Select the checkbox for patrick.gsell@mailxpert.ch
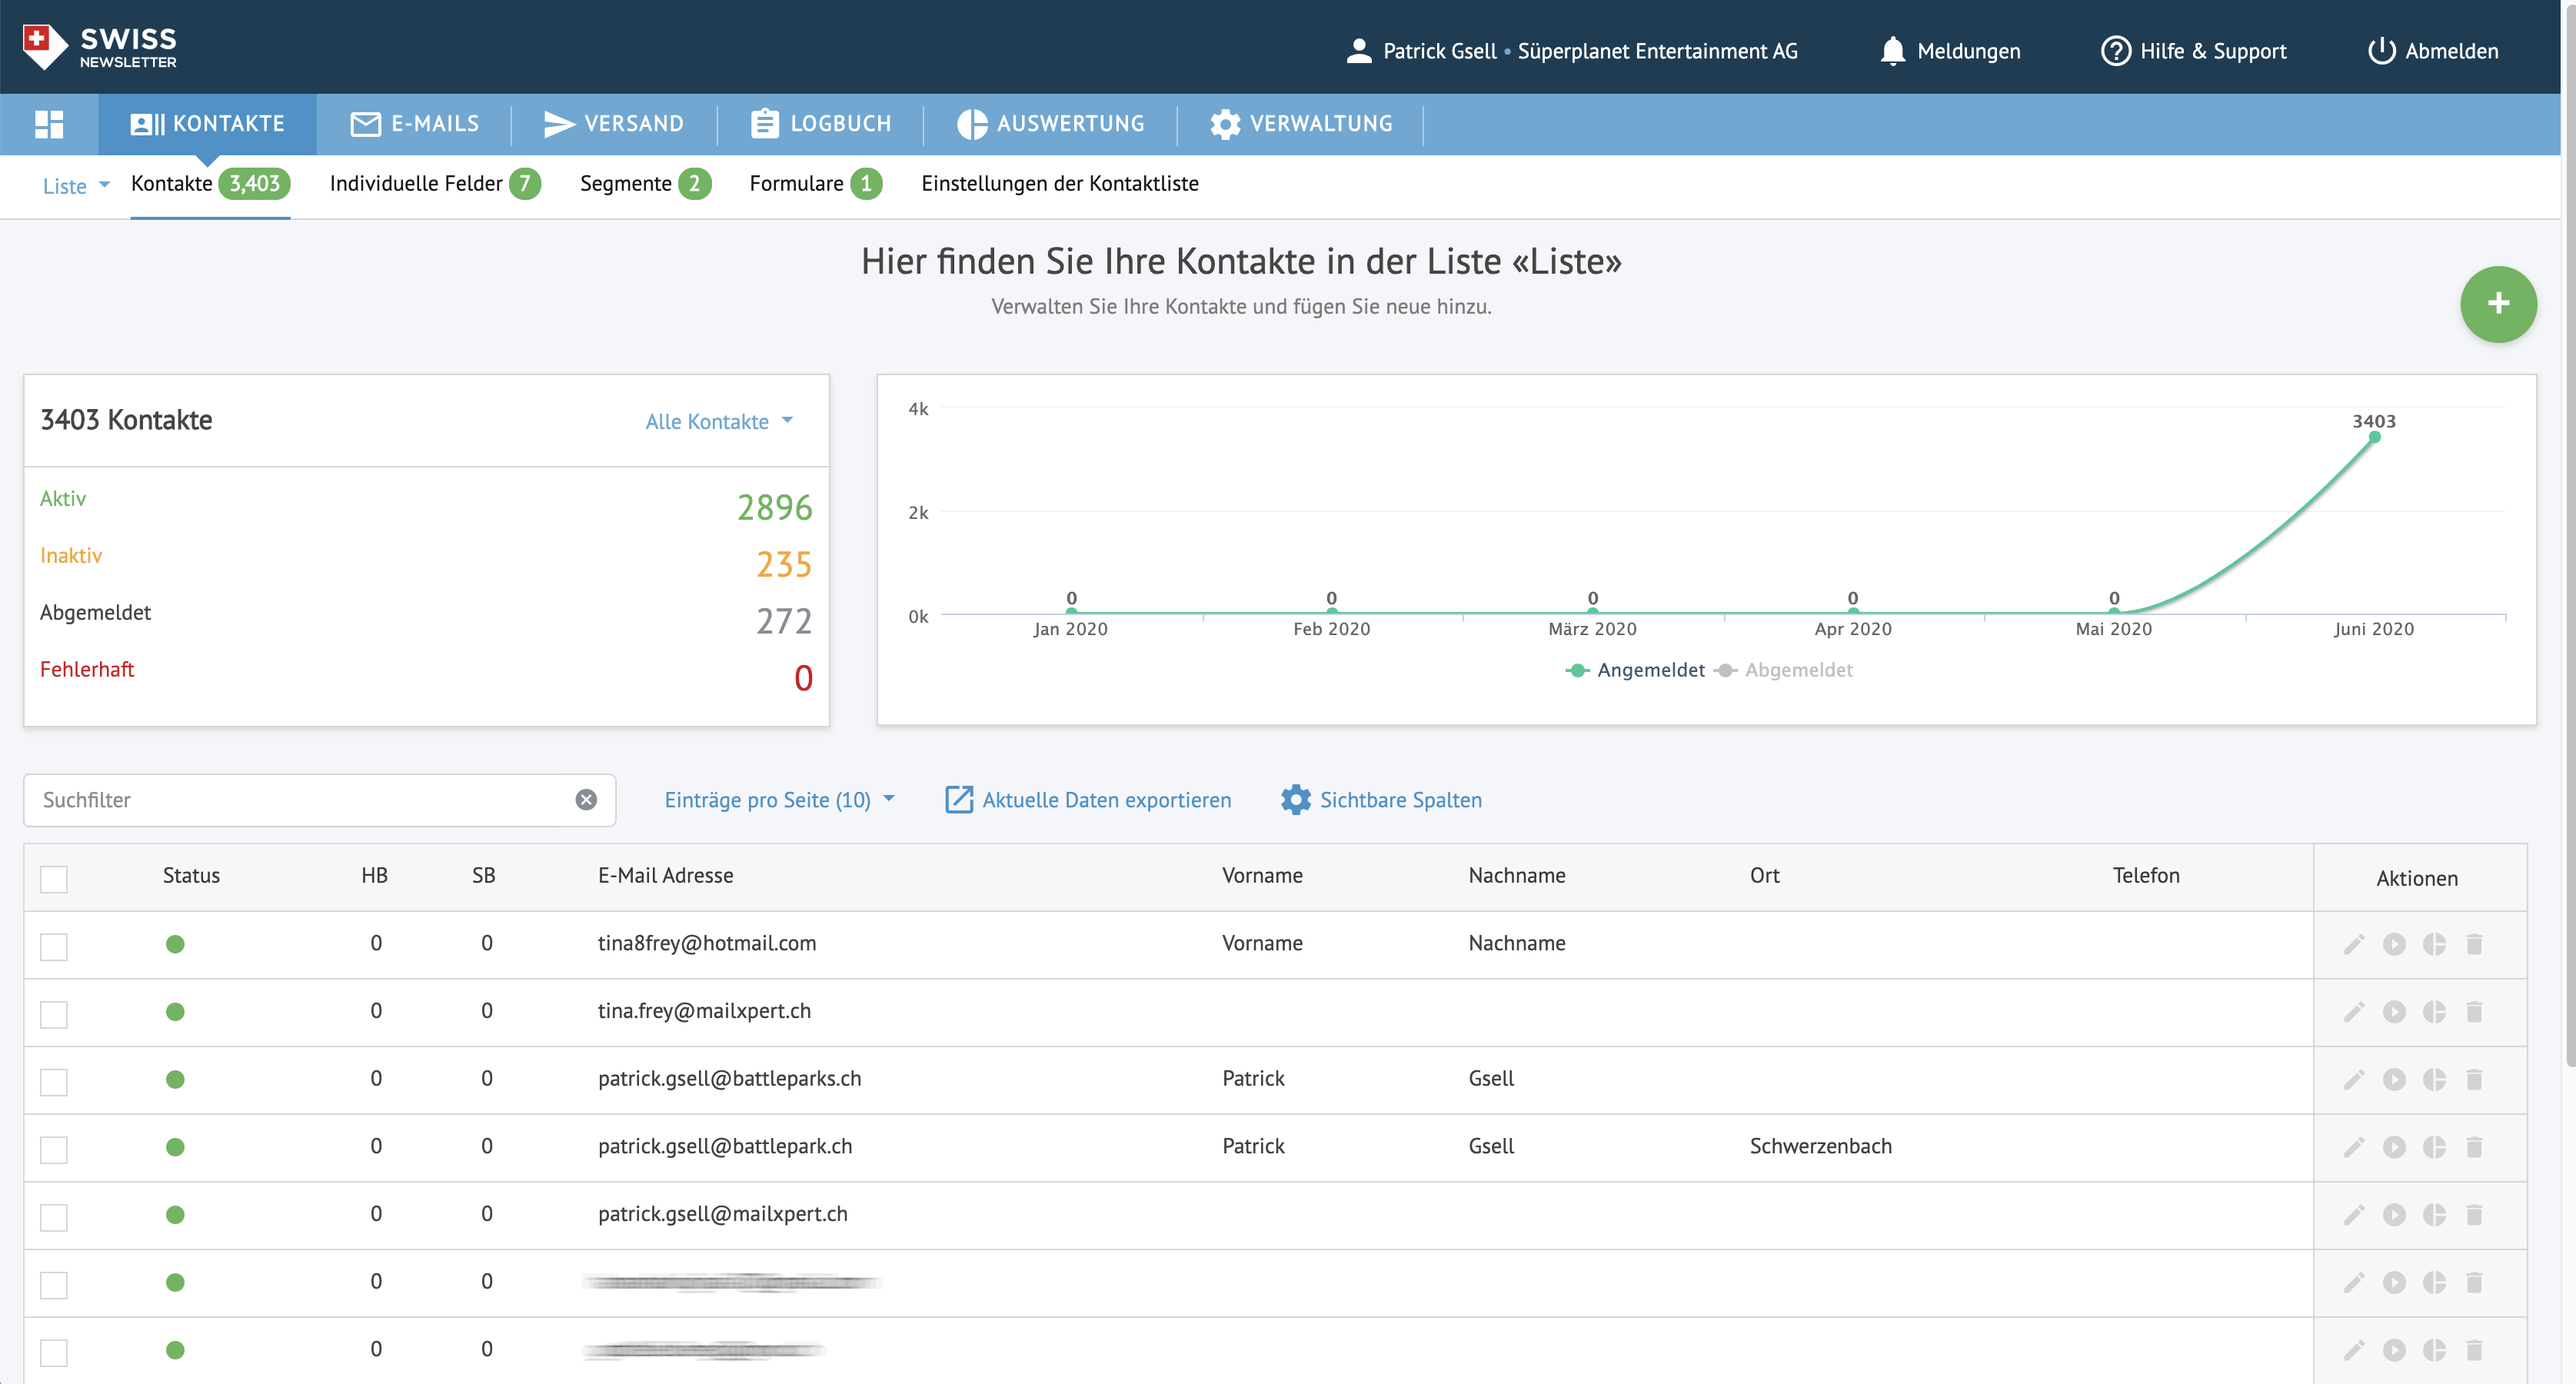The height and width of the screenshot is (1384, 2576). coord(54,1217)
